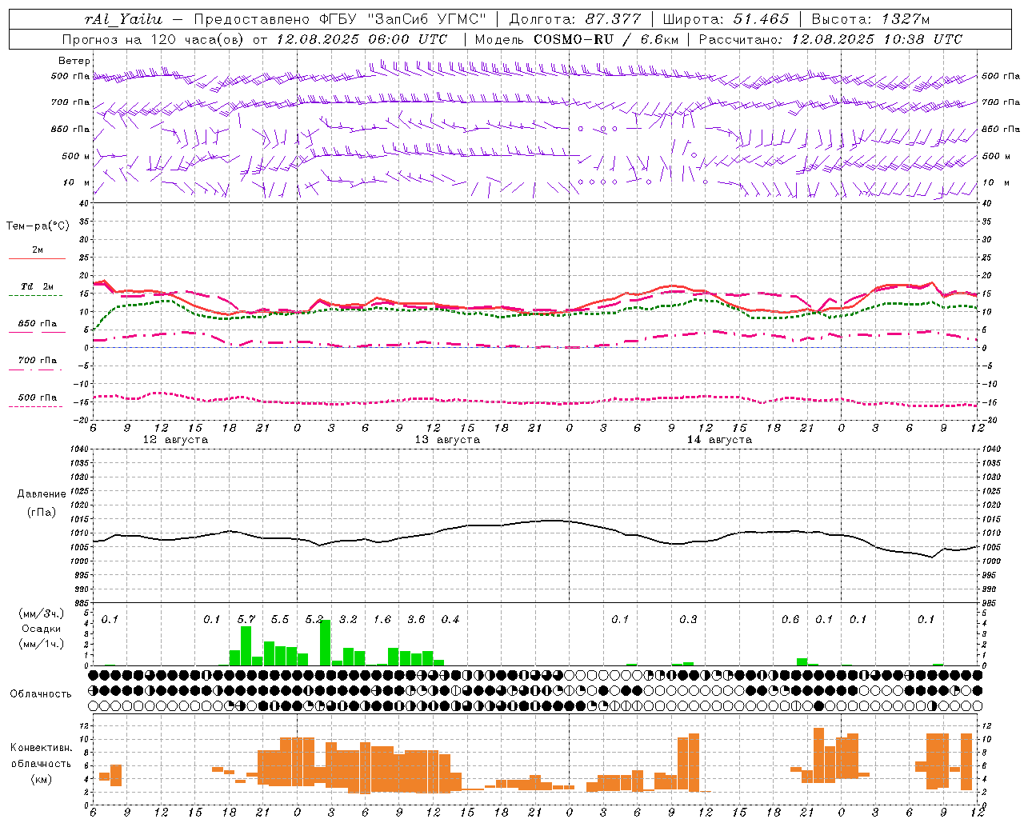Click the tallest green precipitation bar below 5.2
This screenshot has width=1024, height=819.
tap(326, 643)
